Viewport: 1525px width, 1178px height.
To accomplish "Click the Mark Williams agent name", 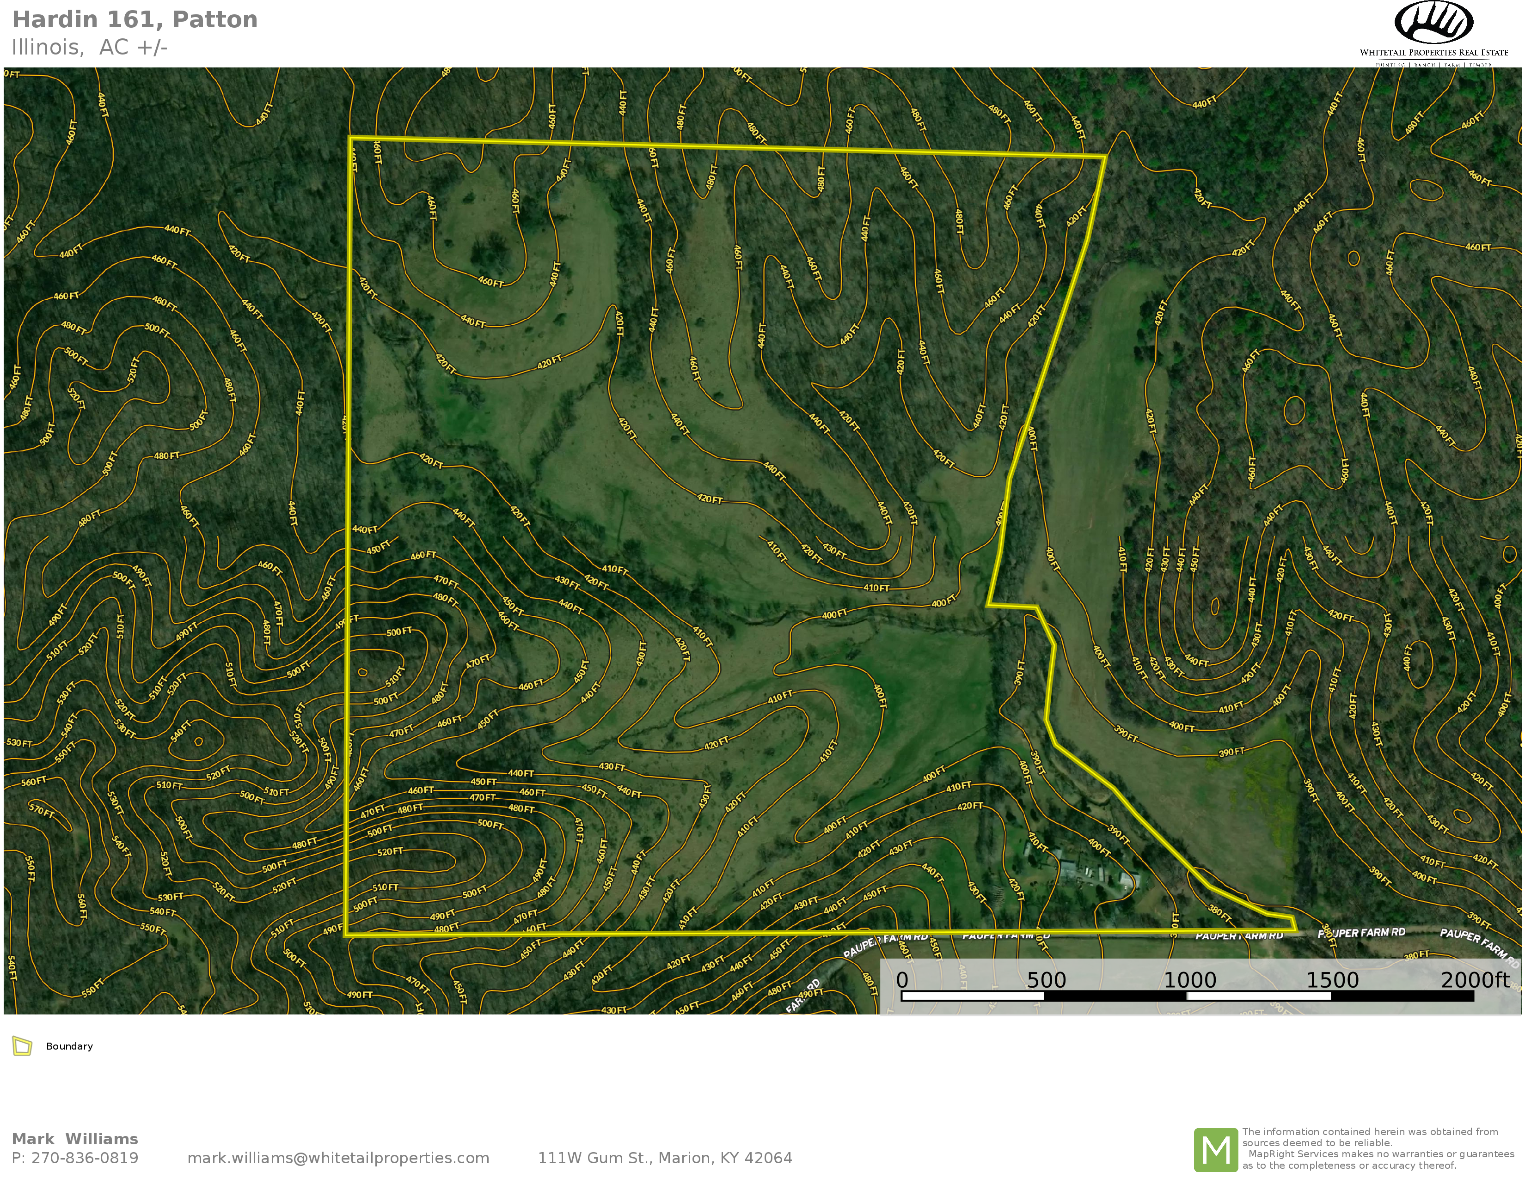I will 75,1139.
